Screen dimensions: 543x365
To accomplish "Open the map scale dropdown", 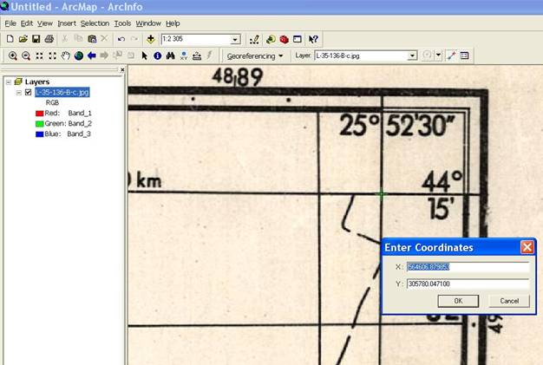I will (x=235, y=39).
